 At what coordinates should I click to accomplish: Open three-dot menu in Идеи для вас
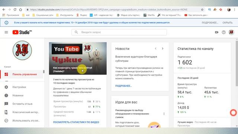[164, 114]
